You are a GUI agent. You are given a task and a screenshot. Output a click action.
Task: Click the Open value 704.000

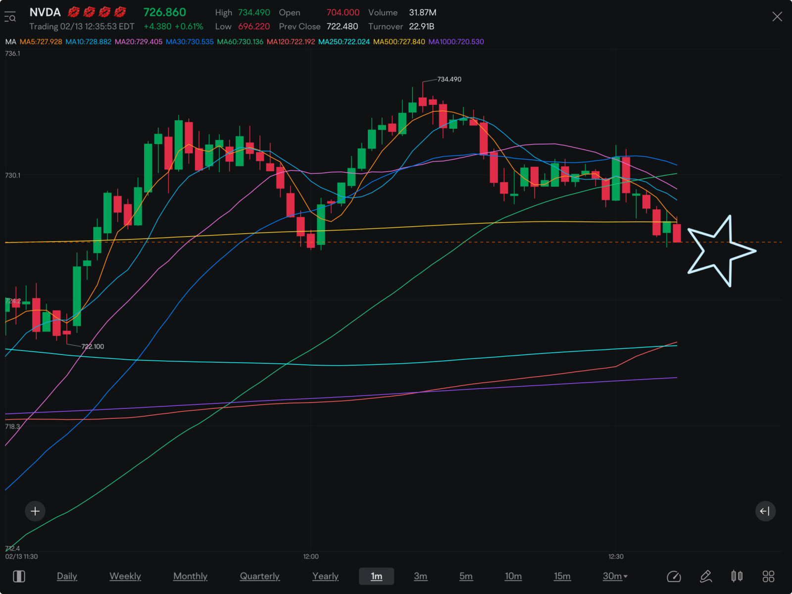[x=343, y=12]
